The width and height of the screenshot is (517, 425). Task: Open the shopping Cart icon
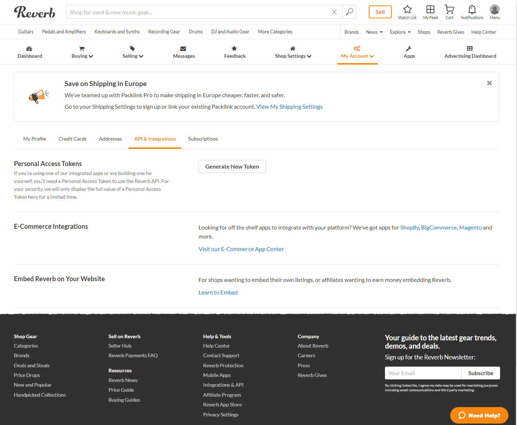449,9
